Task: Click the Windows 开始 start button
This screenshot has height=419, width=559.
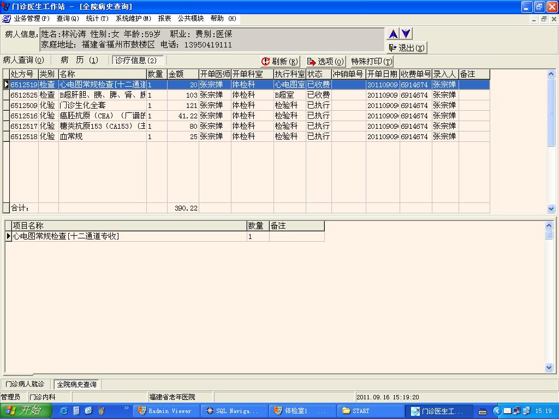Action: (26, 410)
